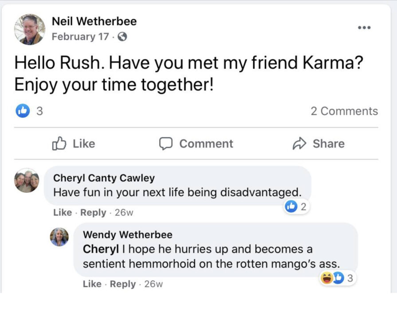The height and width of the screenshot is (319, 397).
Task: Click Wendy Wetherbee's avatar
Action: click(x=59, y=237)
